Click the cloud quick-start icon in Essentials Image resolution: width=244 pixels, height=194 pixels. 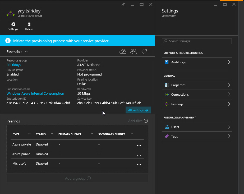(123, 51)
